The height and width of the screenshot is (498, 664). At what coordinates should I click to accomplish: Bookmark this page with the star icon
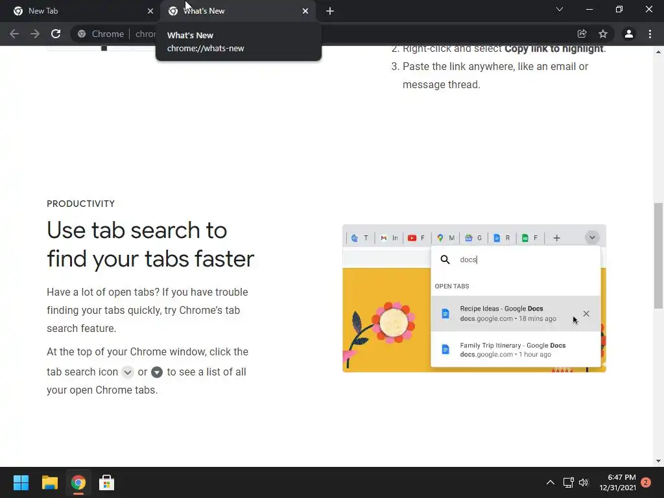[603, 34]
